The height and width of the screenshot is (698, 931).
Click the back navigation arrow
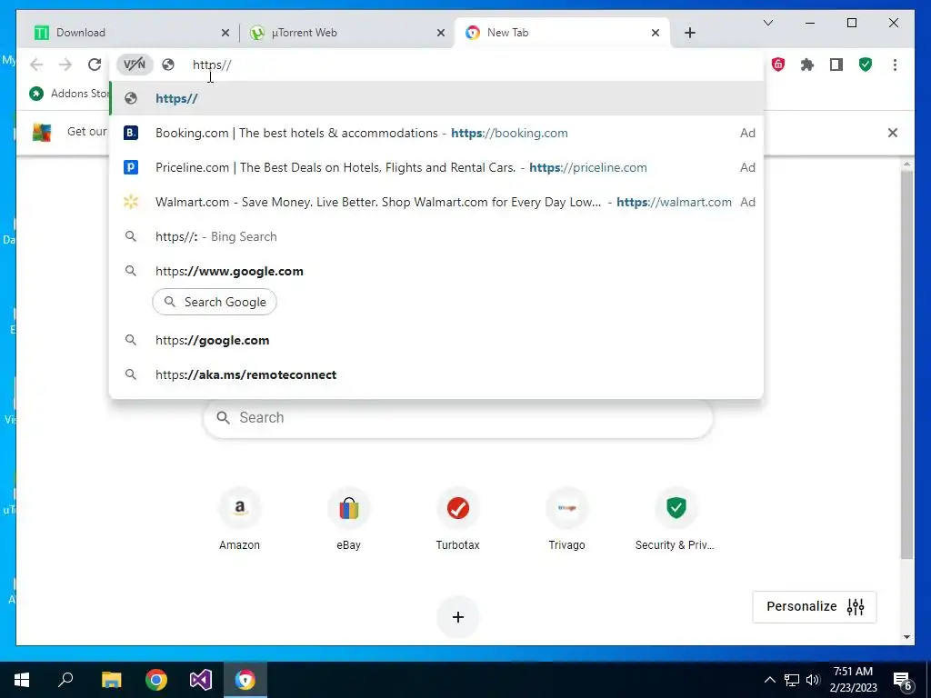pos(36,65)
